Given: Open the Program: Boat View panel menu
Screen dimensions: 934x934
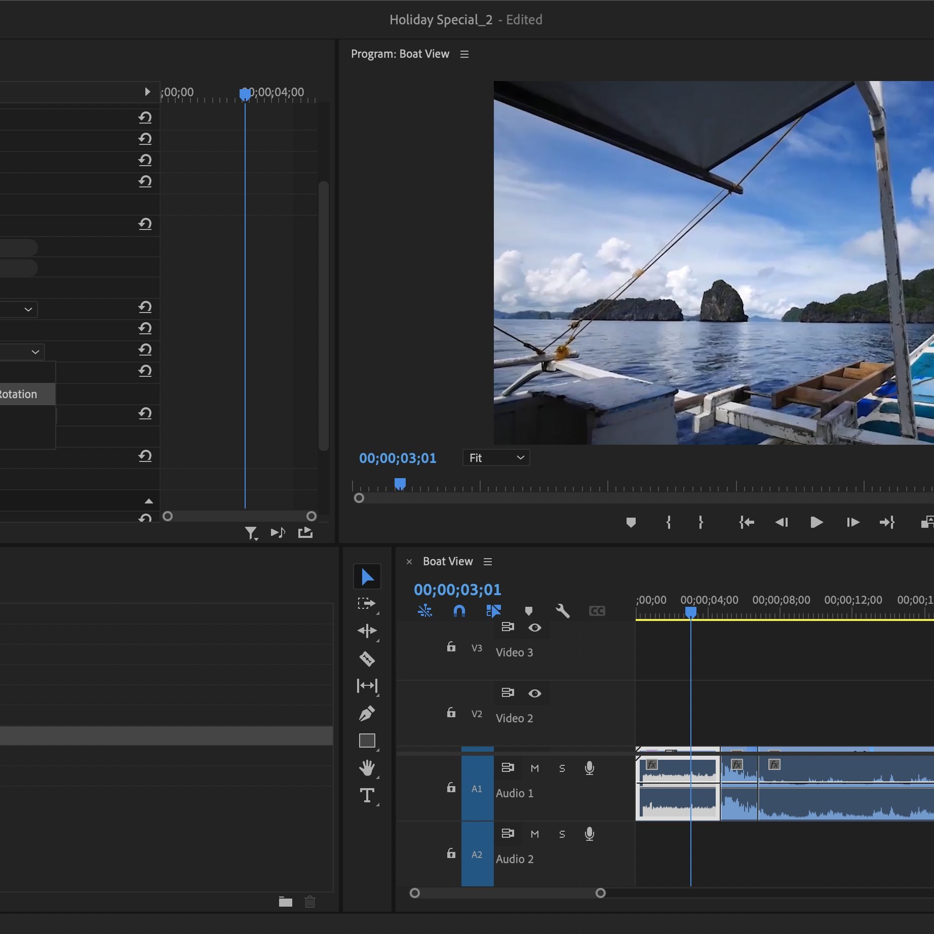Looking at the screenshot, I should point(464,54).
